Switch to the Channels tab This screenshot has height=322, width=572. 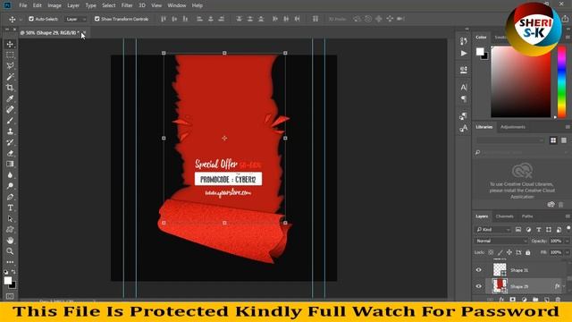tap(504, 216)
